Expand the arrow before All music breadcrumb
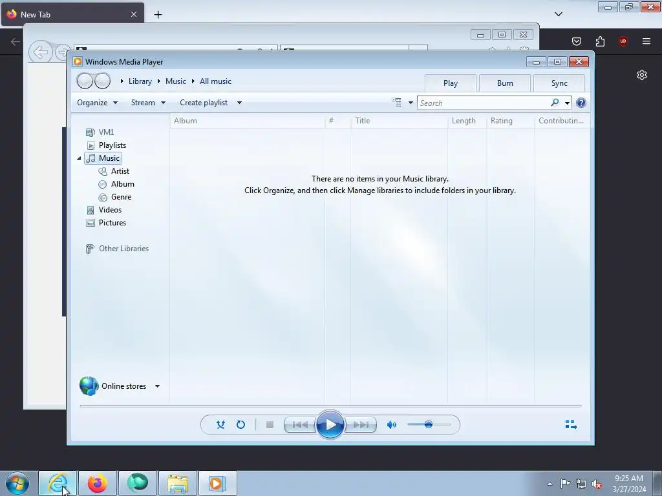This screenshot has height=496, width=662. tap(193, 81)
